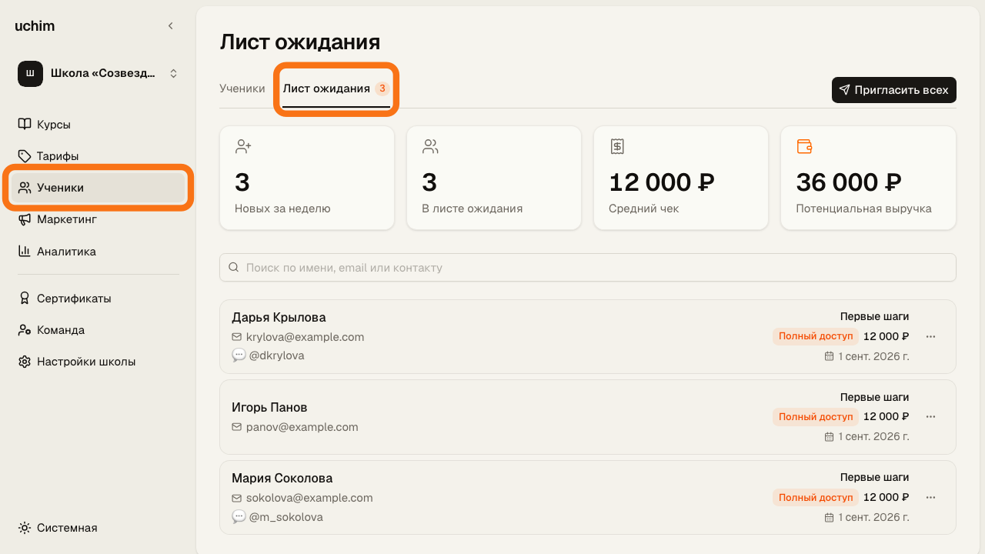Open the Потенциальная выручка card
The width and height of the screenshot is (985, 554).
coord(869,178)
